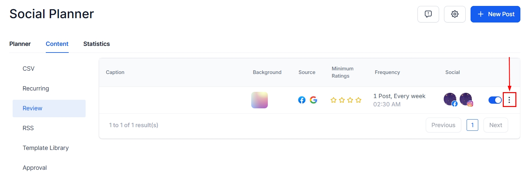Click the gradient background swatch
Viewport: 528px width, 180px height.
(x=260, y=100)
